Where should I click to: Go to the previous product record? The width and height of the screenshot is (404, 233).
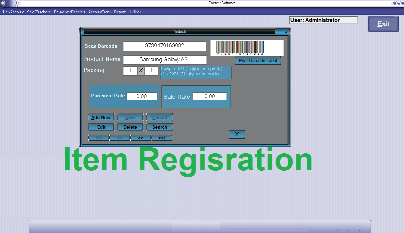tap(119, 138)
